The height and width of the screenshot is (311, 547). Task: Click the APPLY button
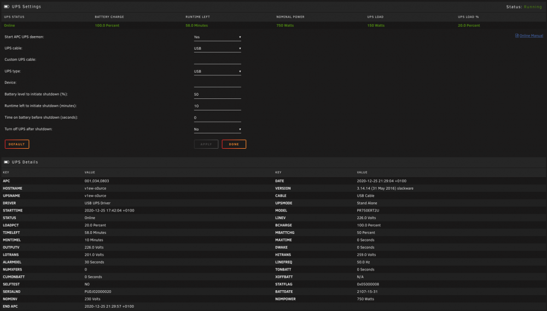[x=206, y=144]
